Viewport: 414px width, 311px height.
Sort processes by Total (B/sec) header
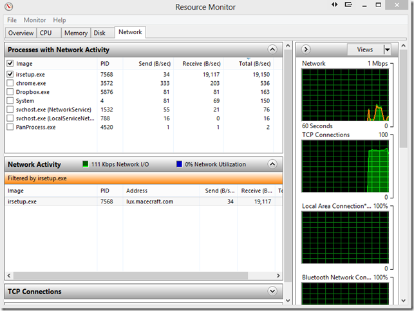pos(249,64)
